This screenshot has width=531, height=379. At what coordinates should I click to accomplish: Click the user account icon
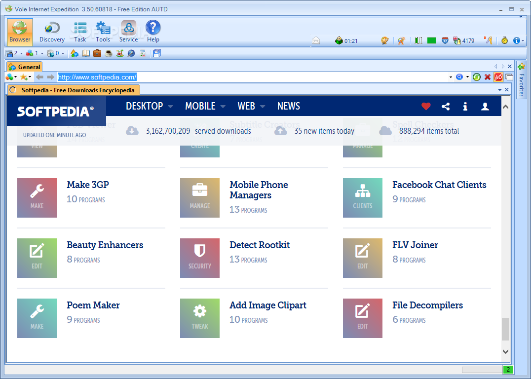click(x=485, y=107)
